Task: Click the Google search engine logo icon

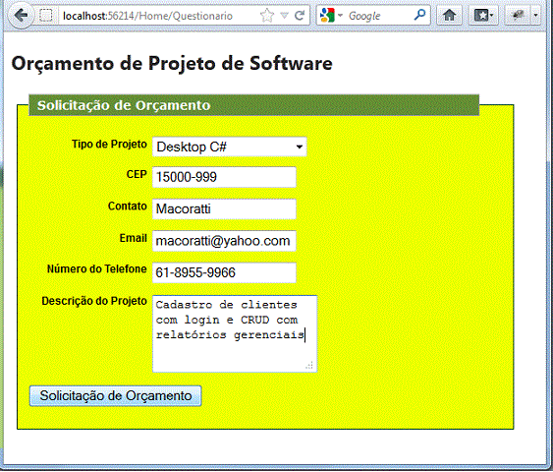Action: (327, 15)
